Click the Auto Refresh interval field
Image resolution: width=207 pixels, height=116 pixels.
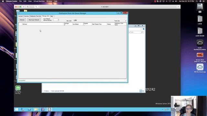pyautogui.click(x=56, y=20)
